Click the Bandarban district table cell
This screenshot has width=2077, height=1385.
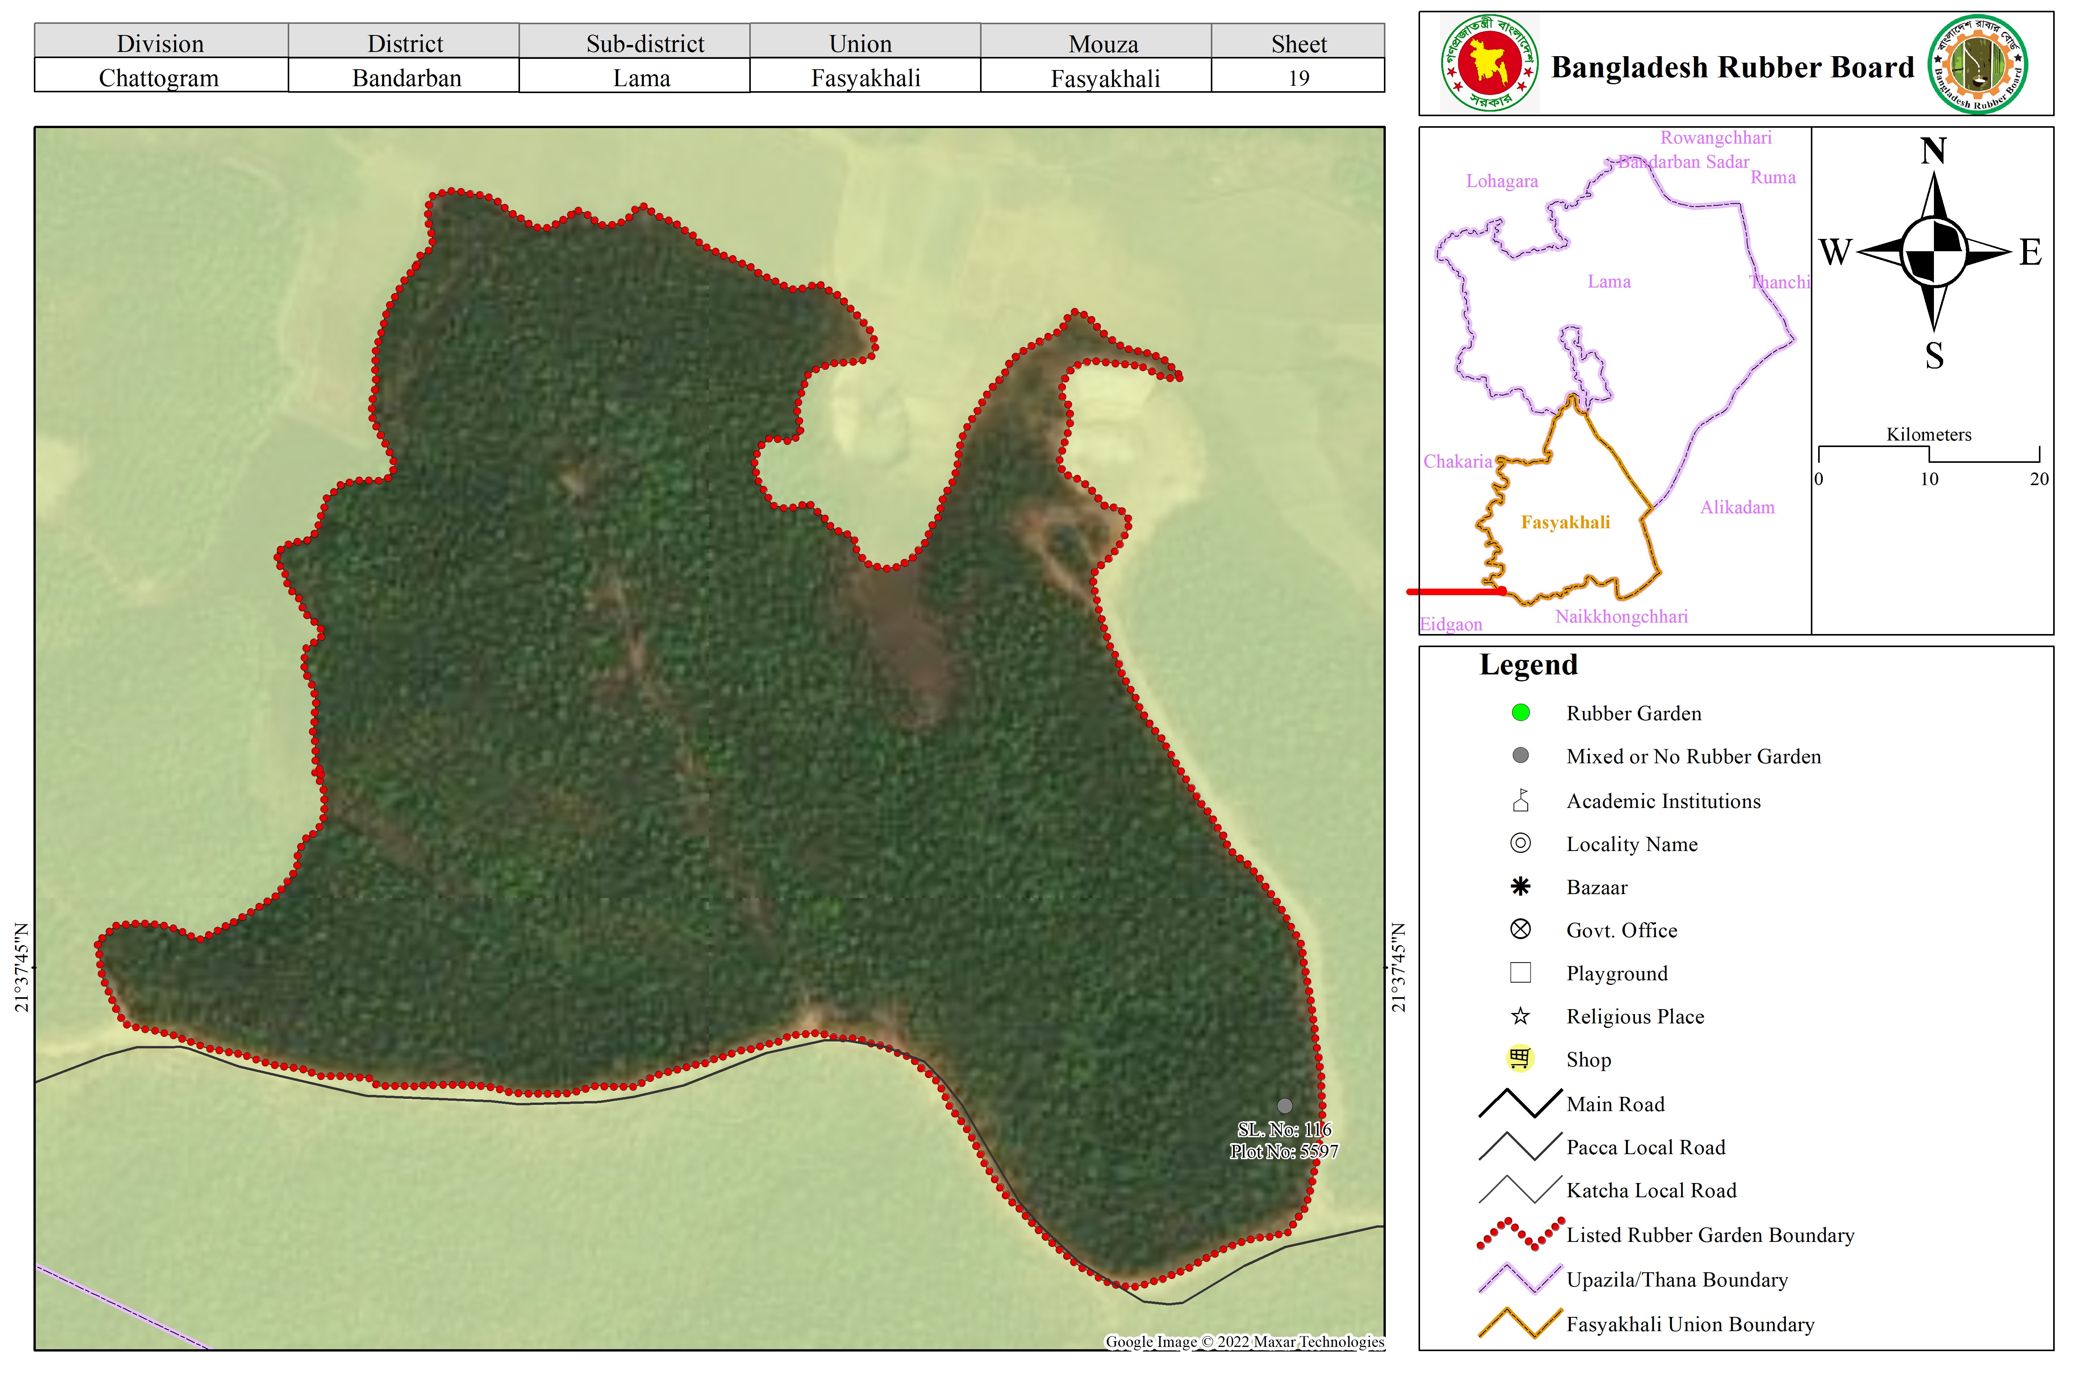406,78
